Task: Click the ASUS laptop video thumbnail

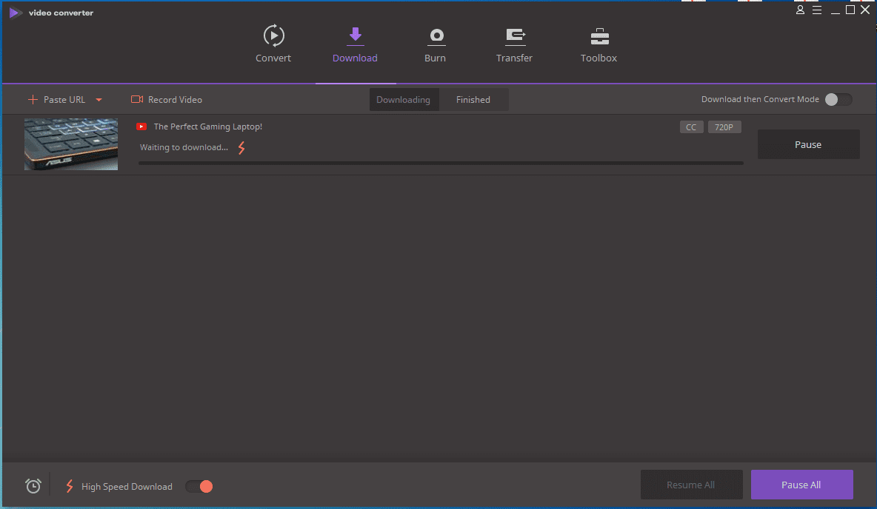Action: point(71,144)
